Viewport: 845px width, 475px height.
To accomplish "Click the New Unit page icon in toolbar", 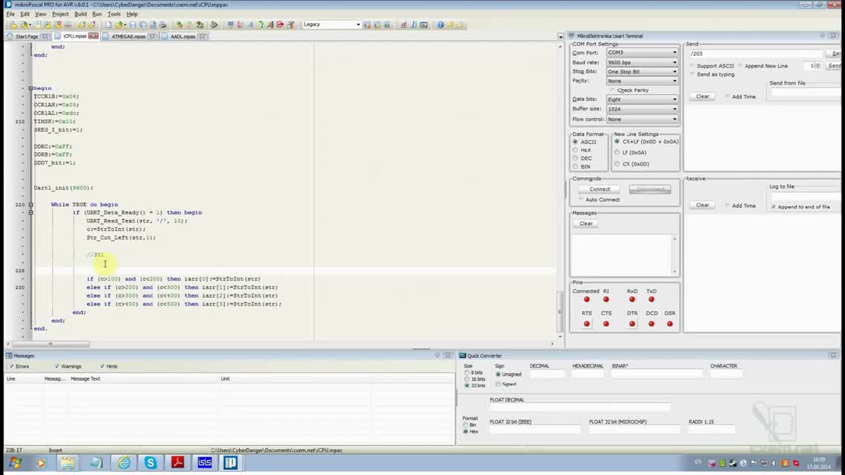I will 108,24.
